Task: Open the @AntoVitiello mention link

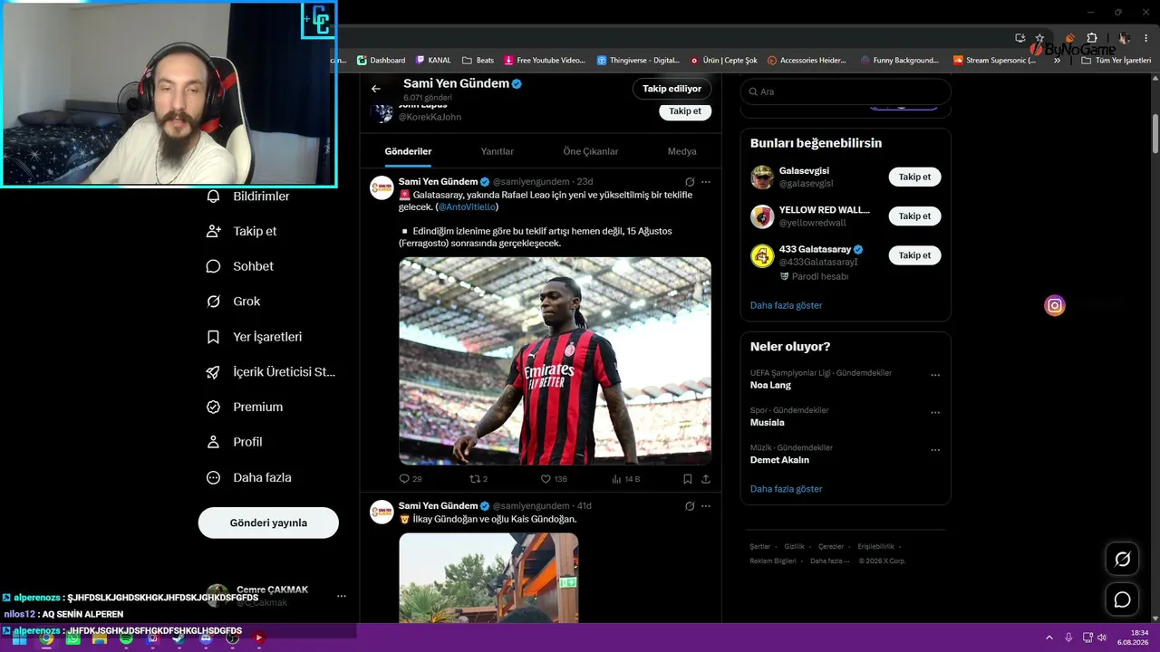Action: click(x=467, y=207)
